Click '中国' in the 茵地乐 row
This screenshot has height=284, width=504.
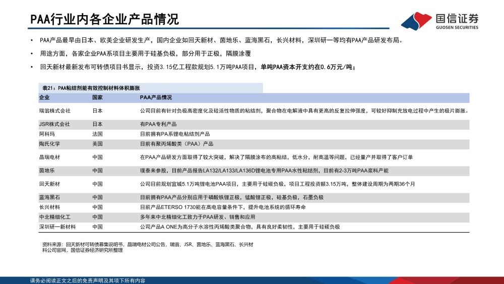[x=97, y=171]
